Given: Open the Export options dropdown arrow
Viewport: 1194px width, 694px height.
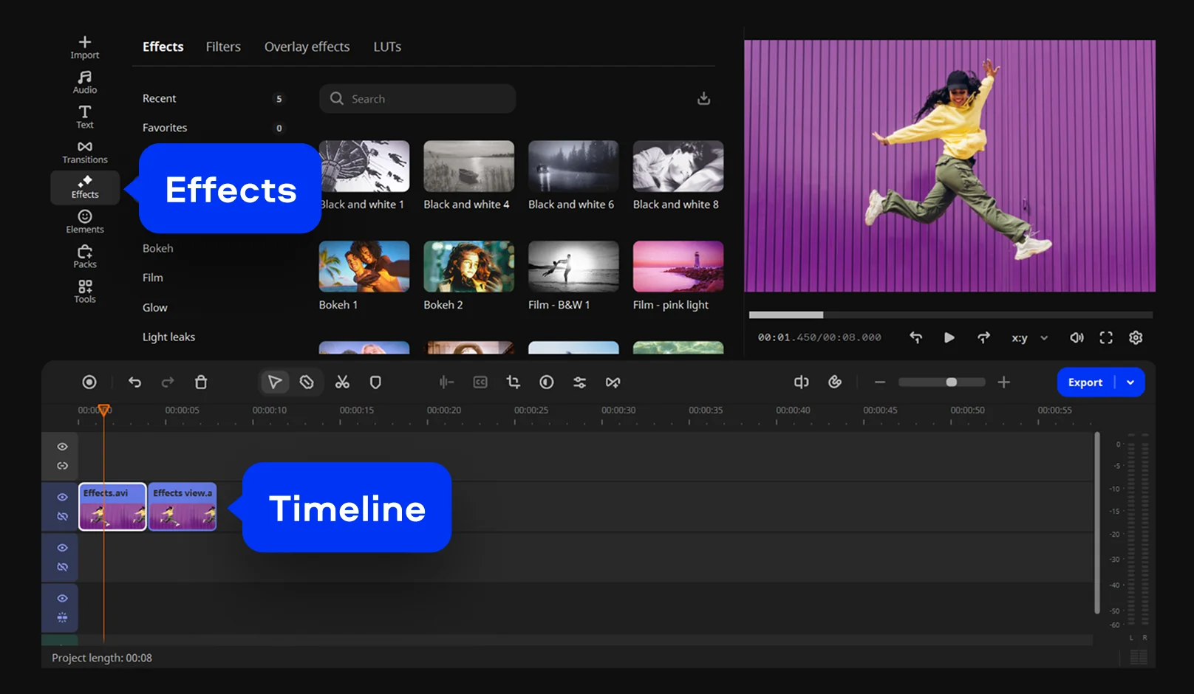Looking at the screenshot, I should [x=1130, y=382].
